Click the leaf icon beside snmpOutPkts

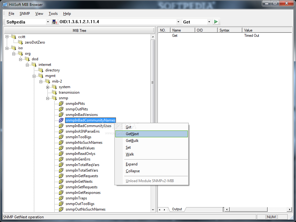61,109
